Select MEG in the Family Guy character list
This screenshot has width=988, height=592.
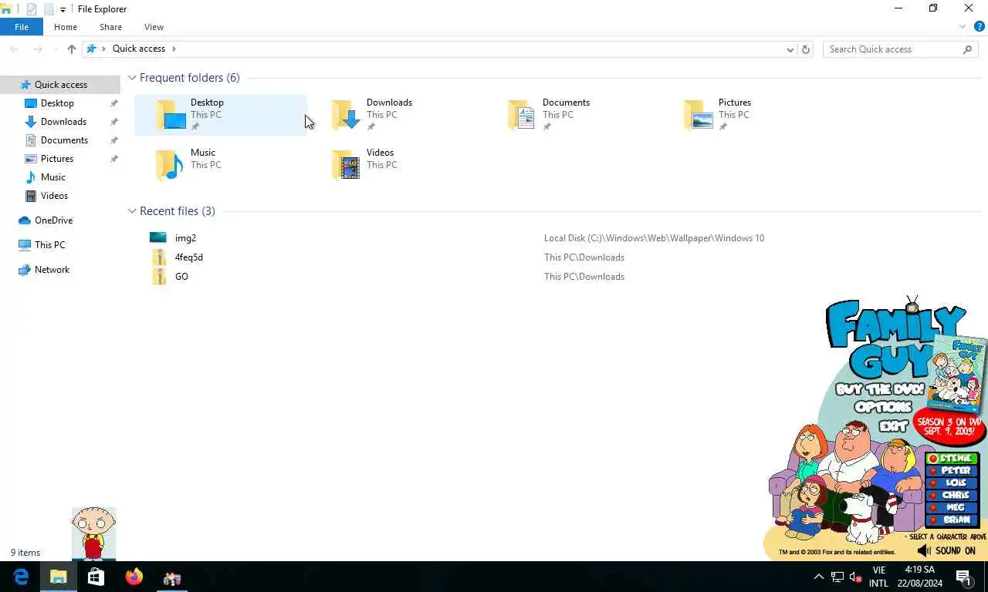pyautogui.click(x=952, y=508)
